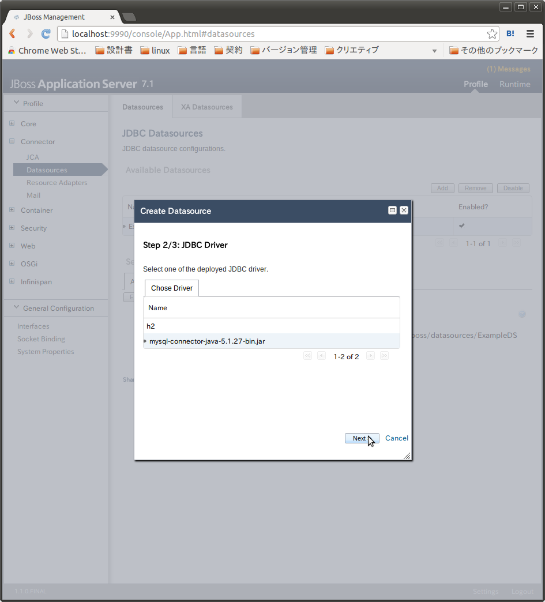Image resolution: width=545 pixels, height=602 pixels.
Task: Open the その他のブックマーク folder
Action: (494, 50)
